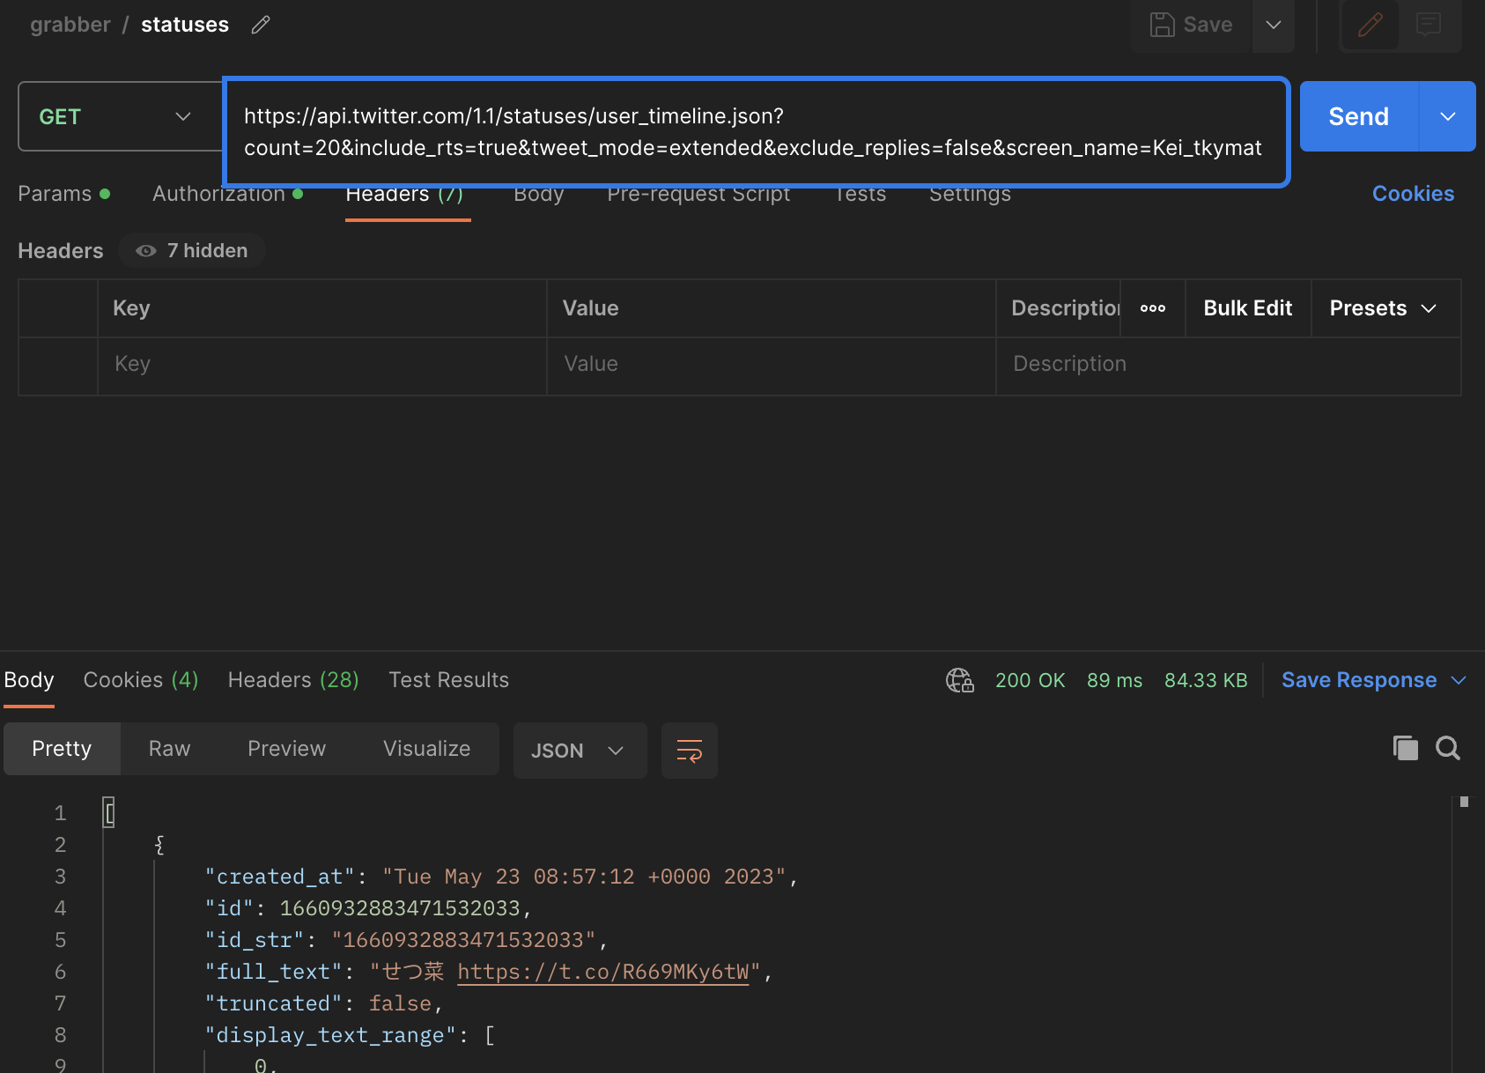Switch to Visualize view

tap(426, 749)
